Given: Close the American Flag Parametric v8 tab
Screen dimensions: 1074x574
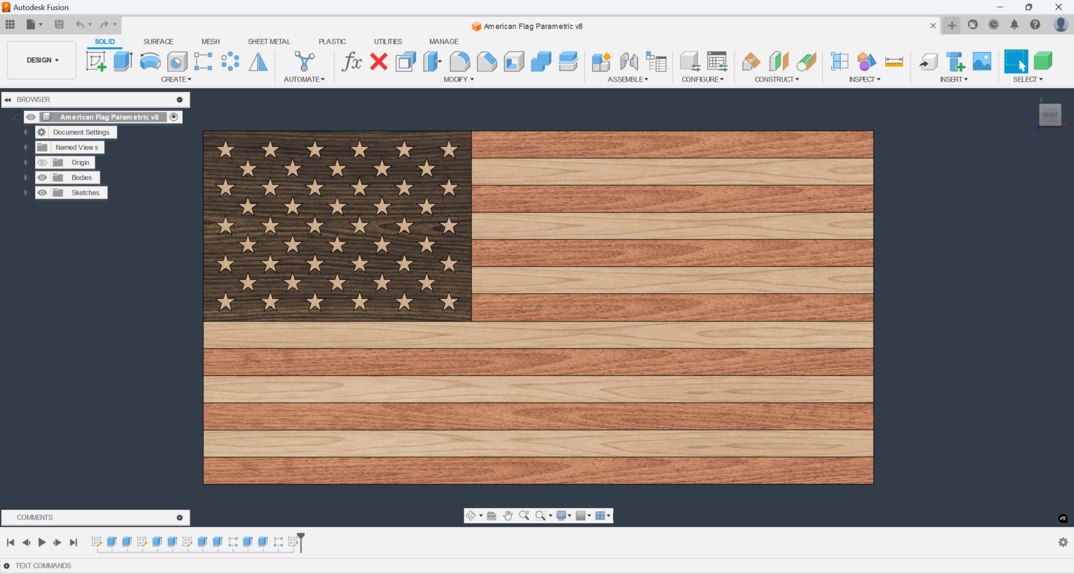Looking at the screenshot, I should tap(933, 25).
